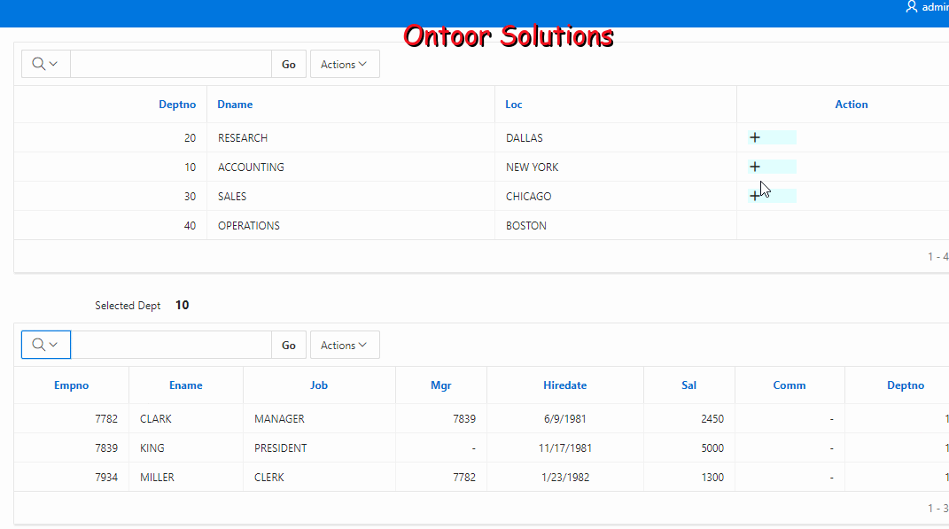
Task: Open the department report search column selector
Action: tap(45, 64)
